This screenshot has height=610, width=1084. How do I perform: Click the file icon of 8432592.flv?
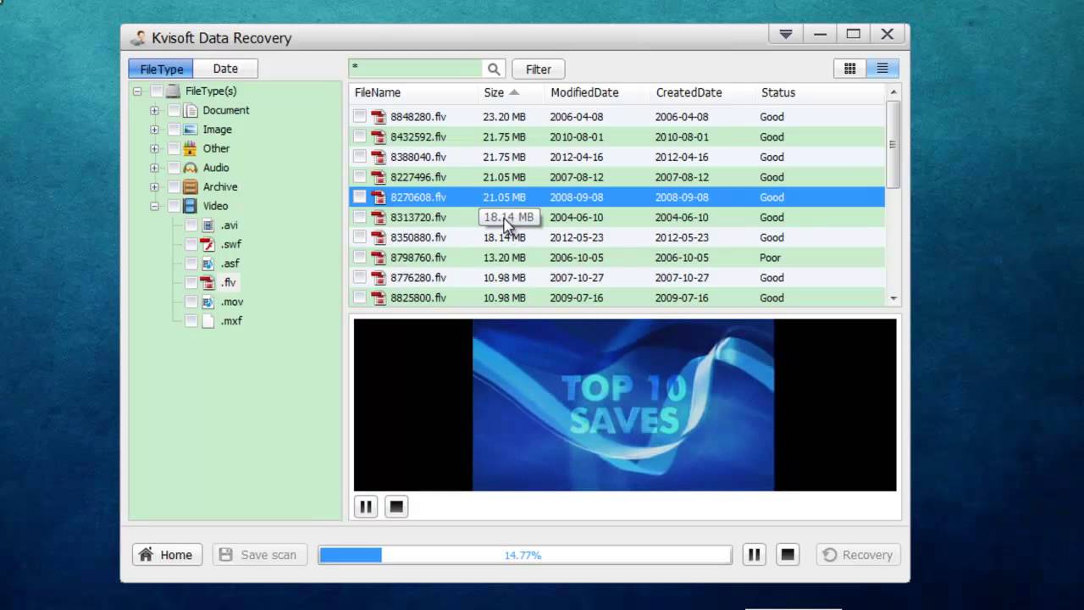379,136
